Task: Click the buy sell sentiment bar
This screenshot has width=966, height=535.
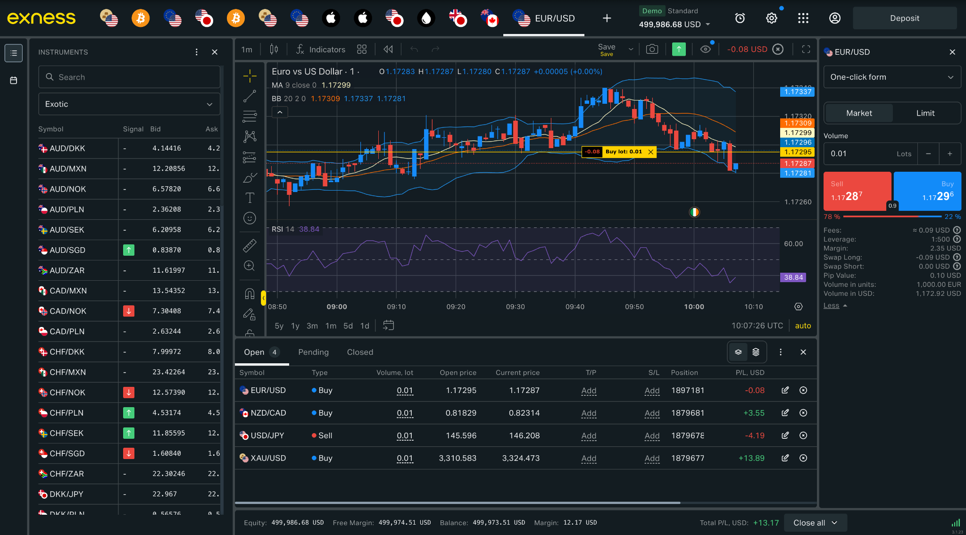Action: coord(892,217)
